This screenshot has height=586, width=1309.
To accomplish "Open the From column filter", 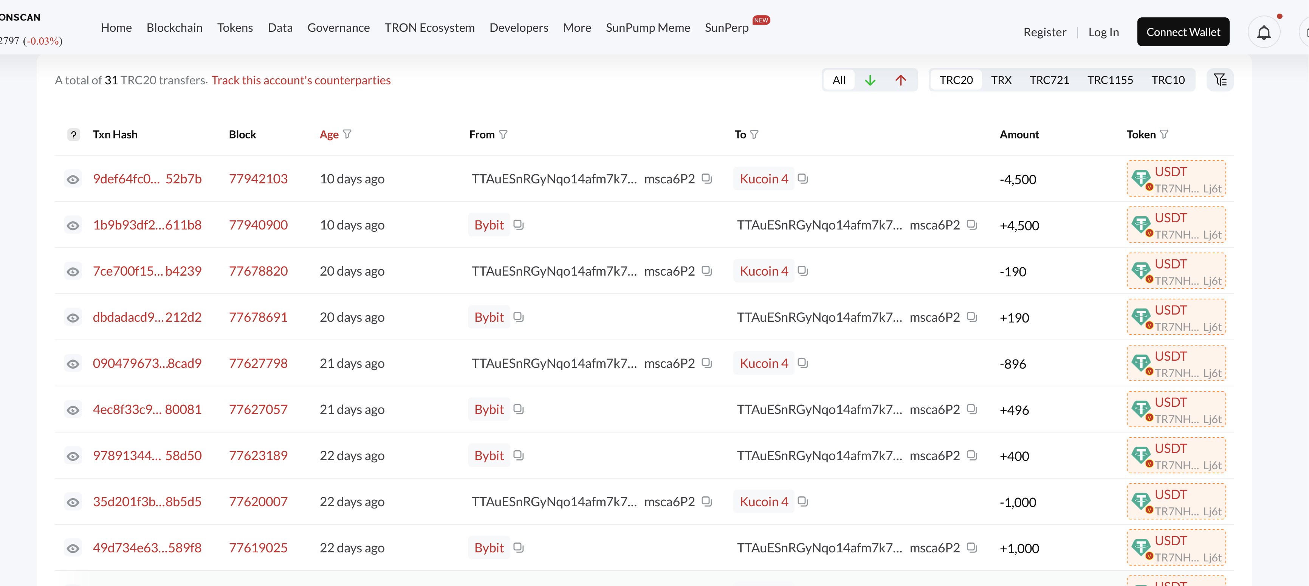I will point(503,135).
